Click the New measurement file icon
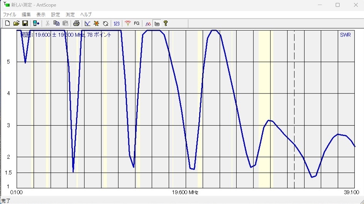This screenshot has width=364, height=204. pyautogui.click(x=7, y=23)
